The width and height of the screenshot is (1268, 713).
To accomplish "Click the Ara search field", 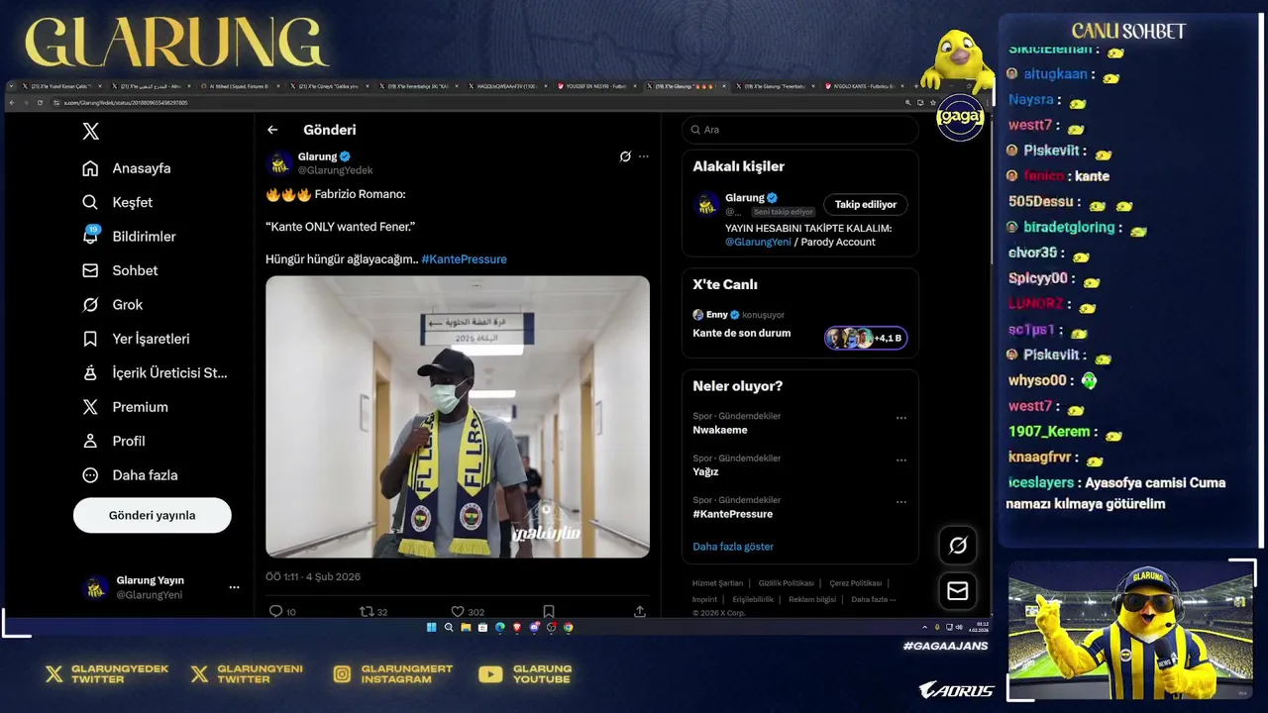I will tap(799, 130).
